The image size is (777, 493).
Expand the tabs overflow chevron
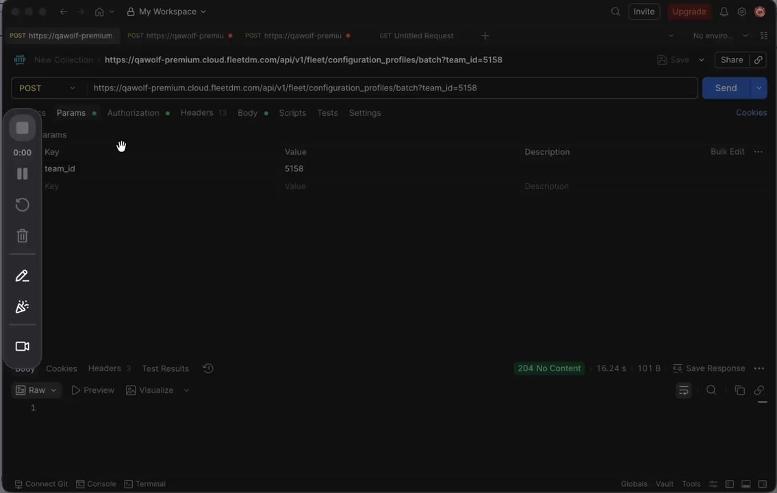pyautogui.click(x=671, y=36)
